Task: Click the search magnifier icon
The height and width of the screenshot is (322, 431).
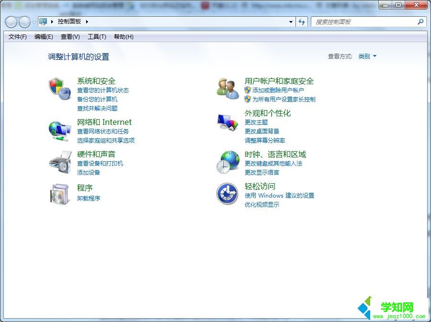Action: click(420, 22)
